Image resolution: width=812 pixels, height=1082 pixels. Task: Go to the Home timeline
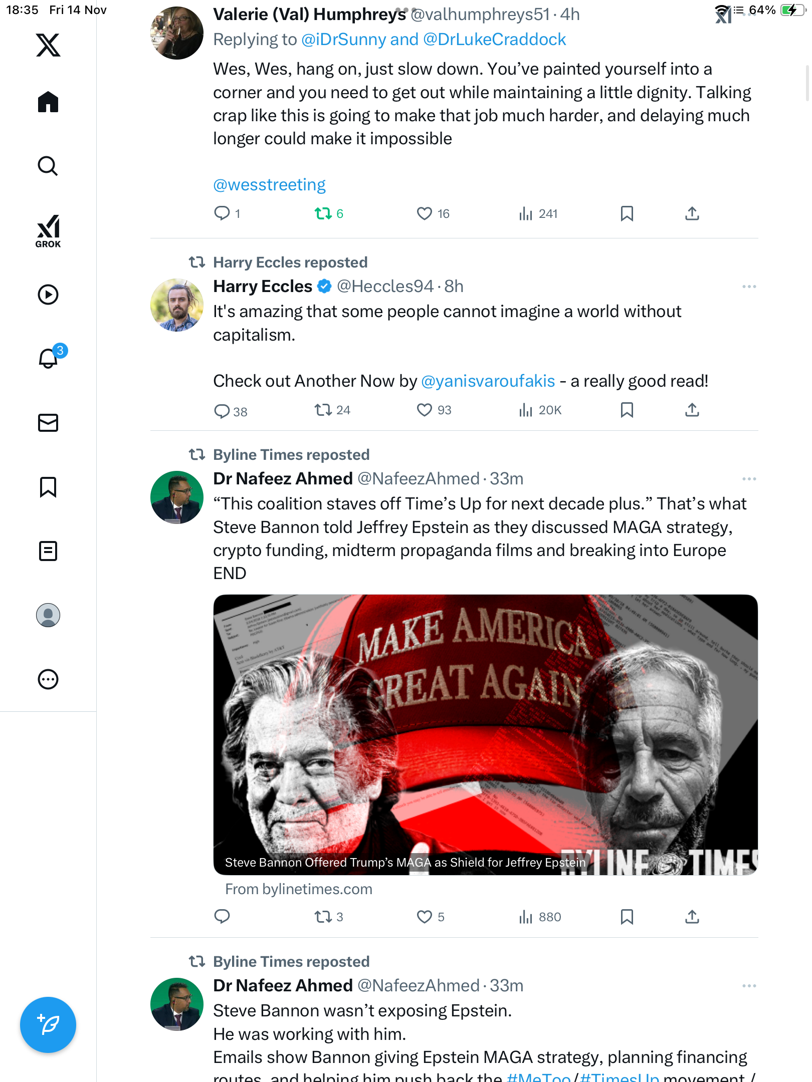(48, 102)
